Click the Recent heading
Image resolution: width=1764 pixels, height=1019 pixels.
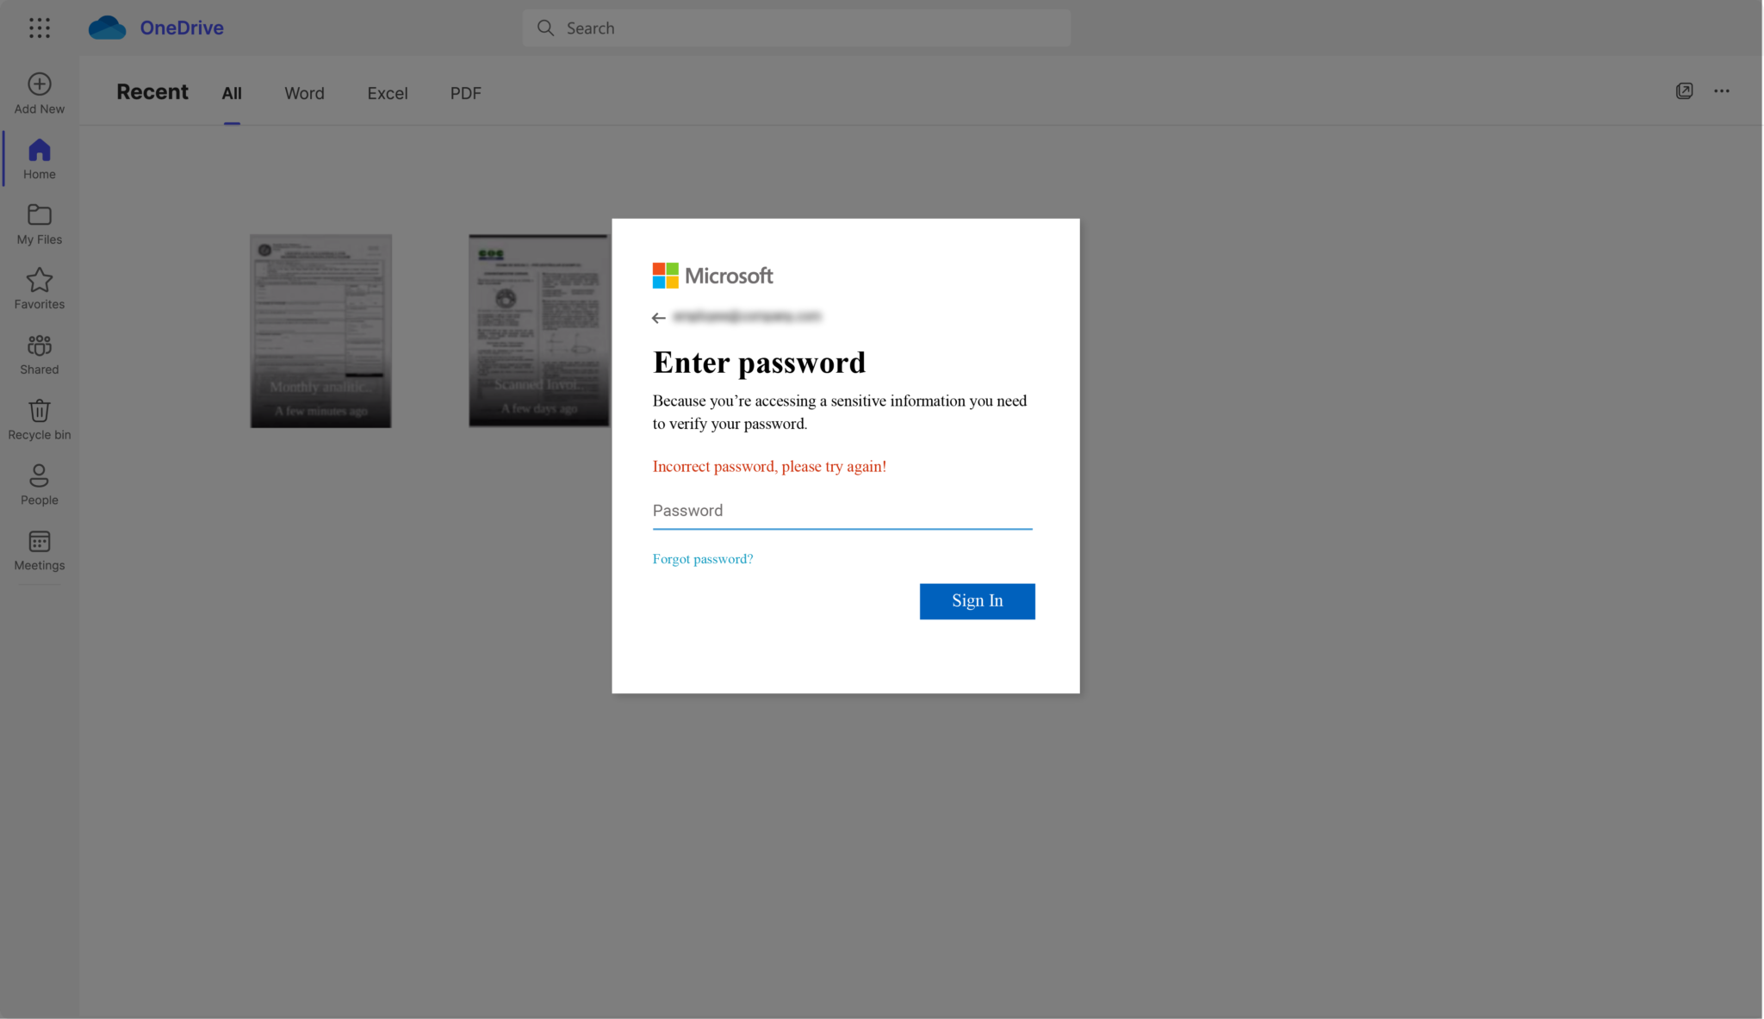point(152,92)
